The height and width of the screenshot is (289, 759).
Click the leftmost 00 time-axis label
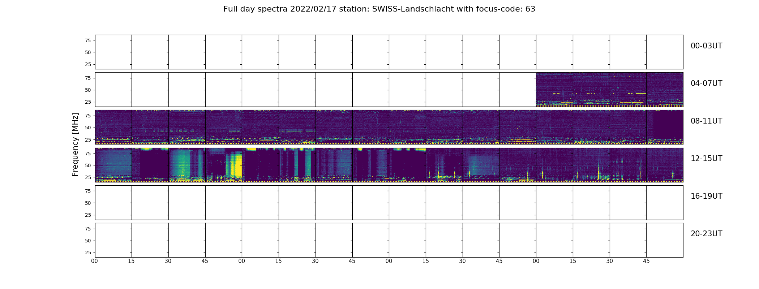click(x=95, y=261)
